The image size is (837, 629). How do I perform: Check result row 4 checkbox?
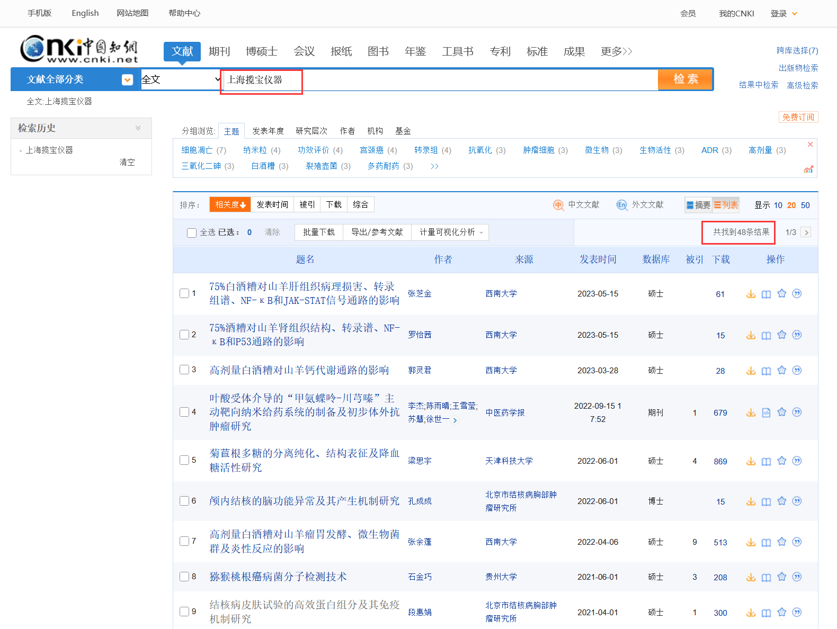click(x=184, y=412)
